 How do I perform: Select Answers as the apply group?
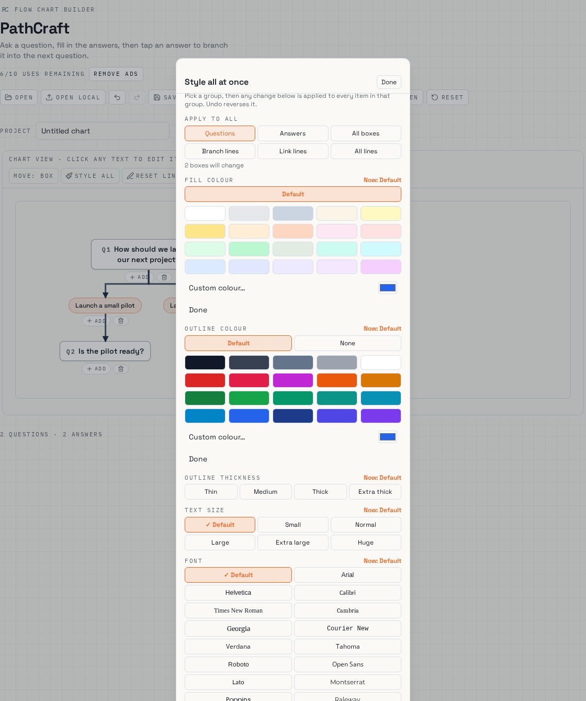pos(293,133)
